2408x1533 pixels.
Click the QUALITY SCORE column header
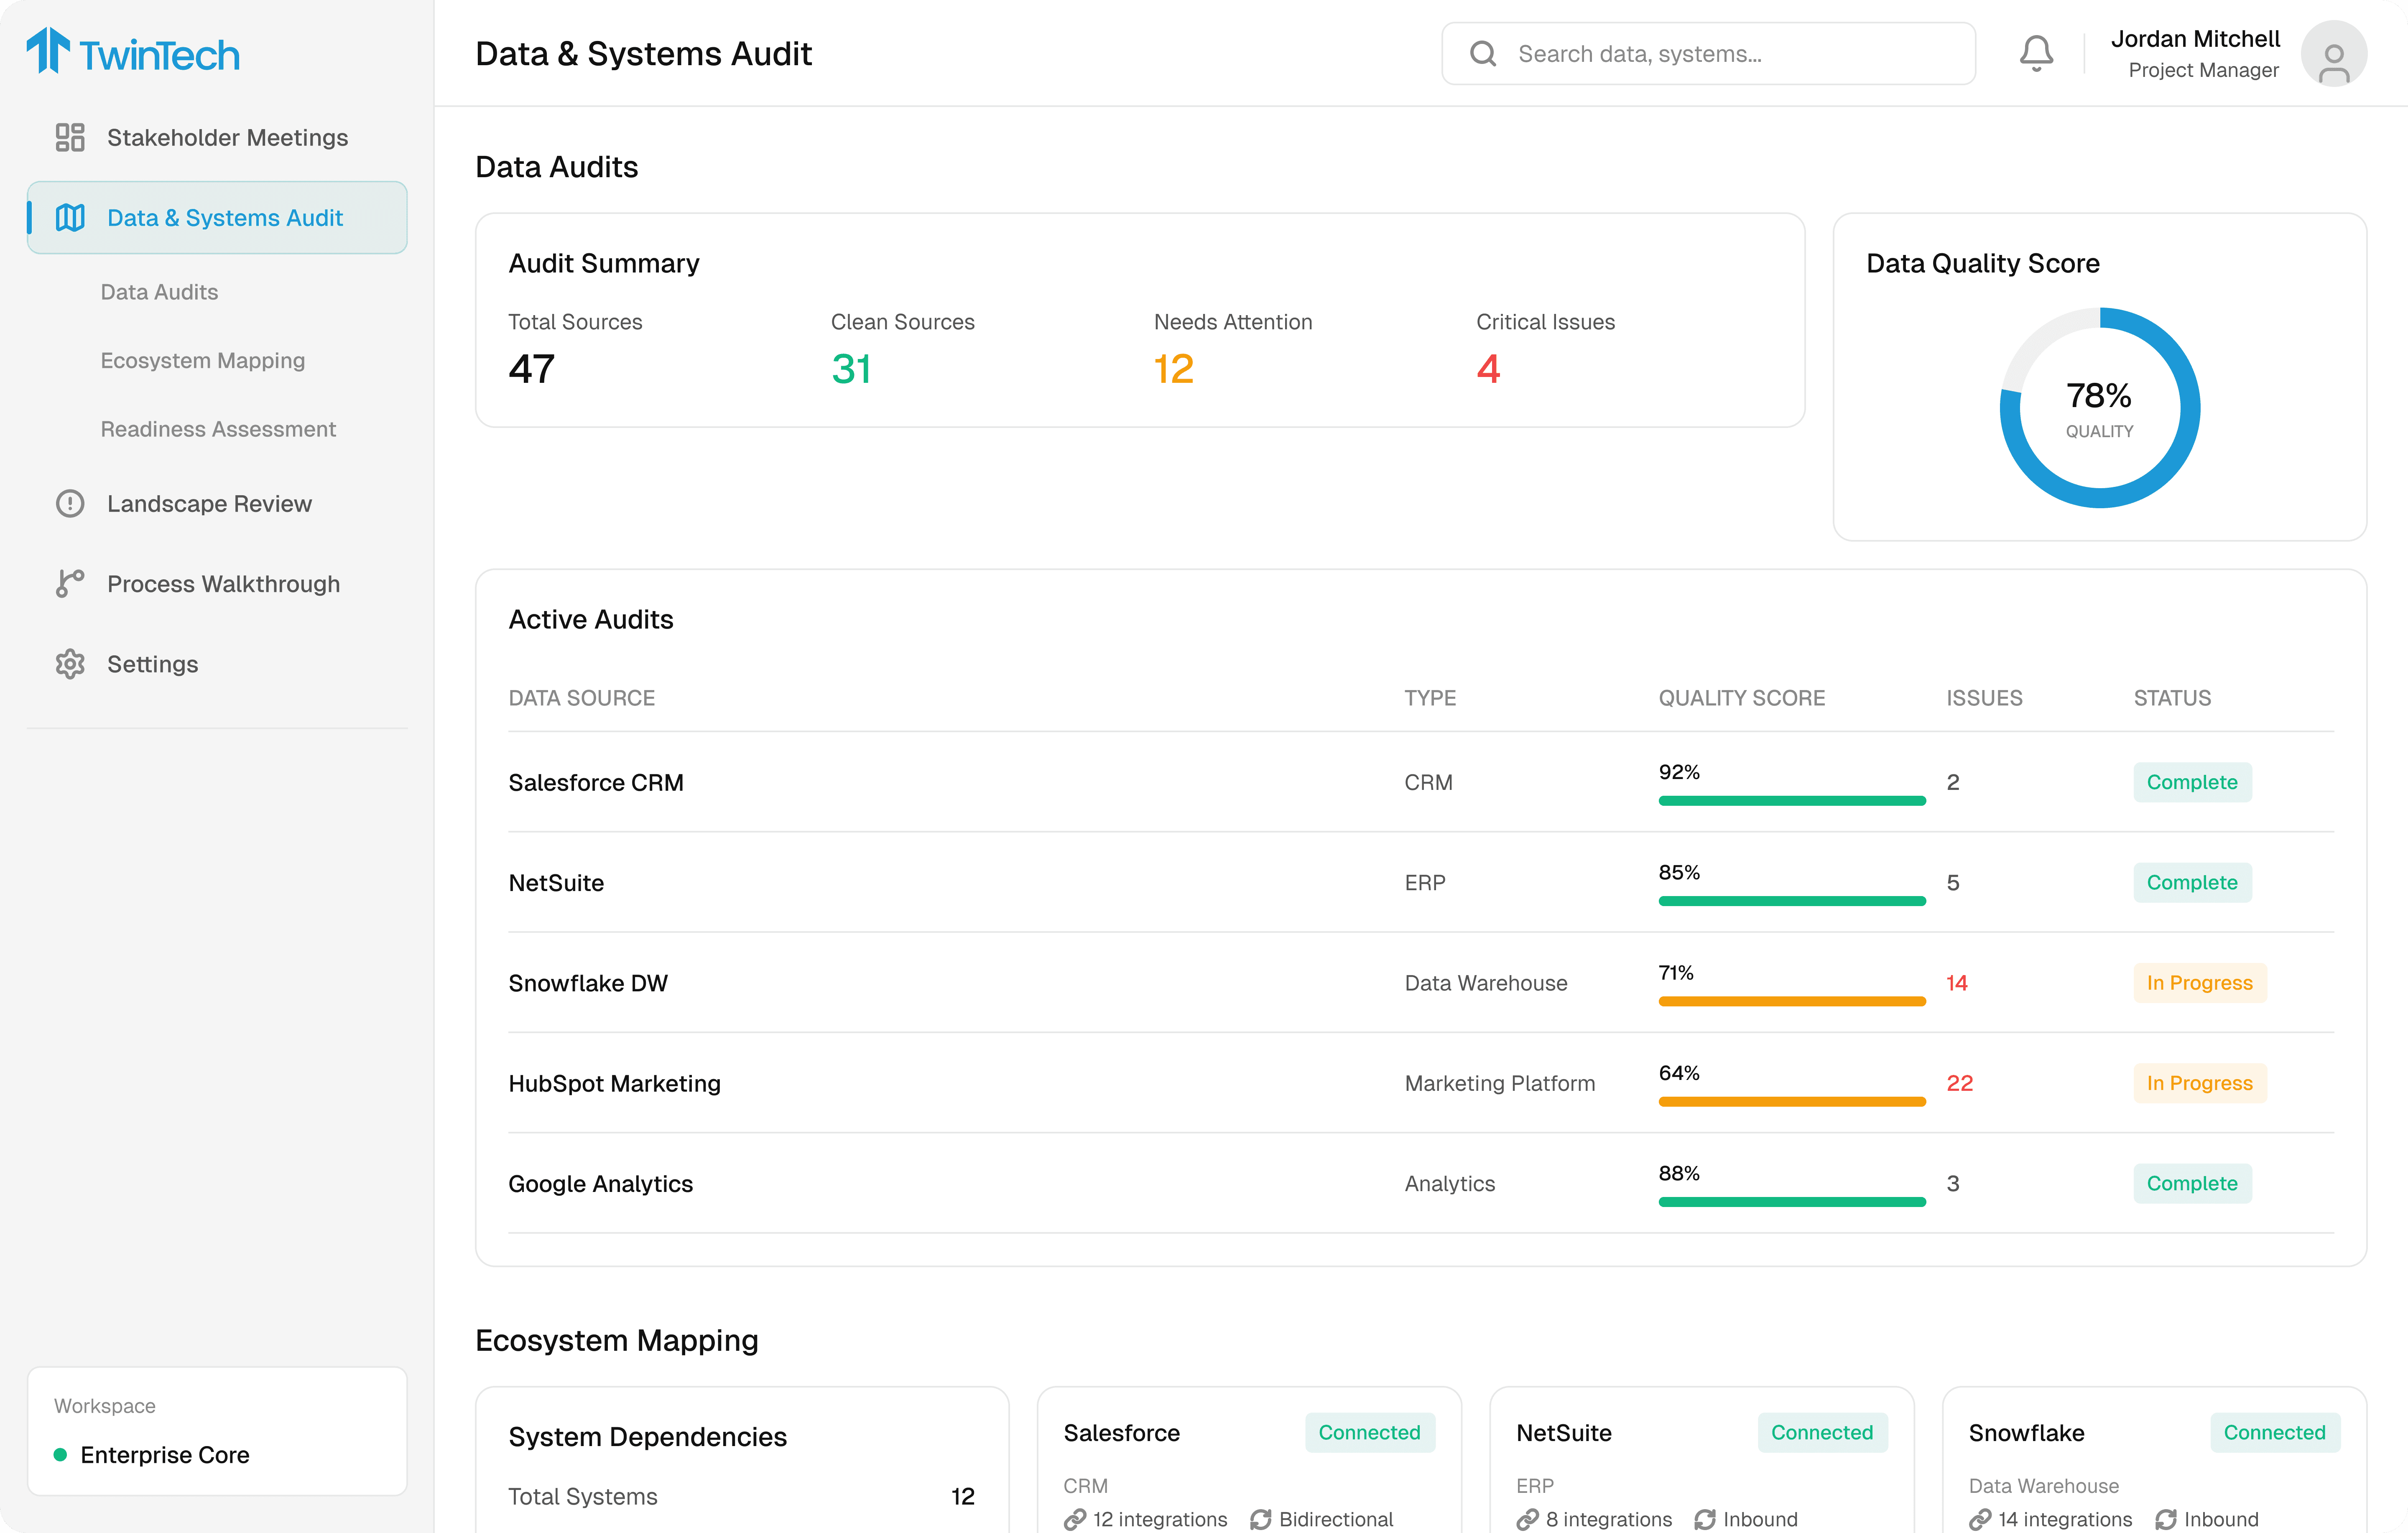(1741, 698)
